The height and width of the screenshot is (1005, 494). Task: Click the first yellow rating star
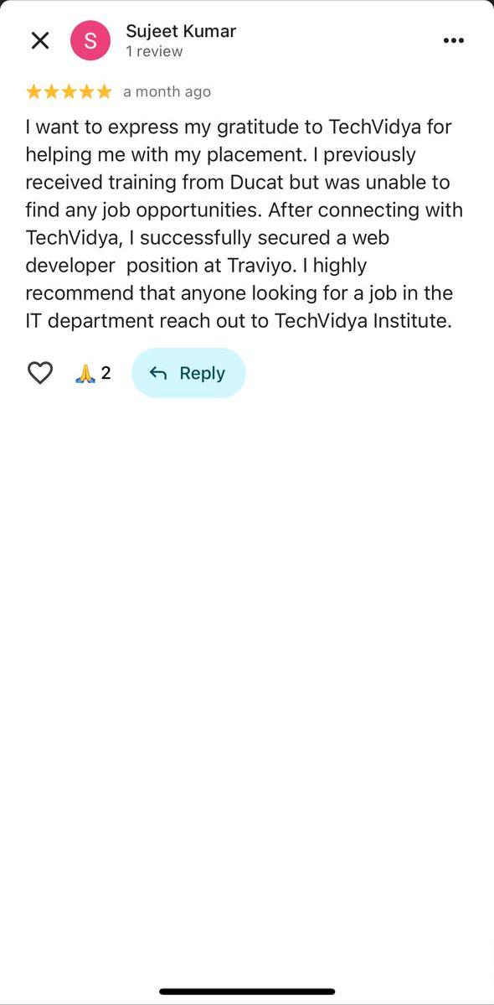point(33,92)
